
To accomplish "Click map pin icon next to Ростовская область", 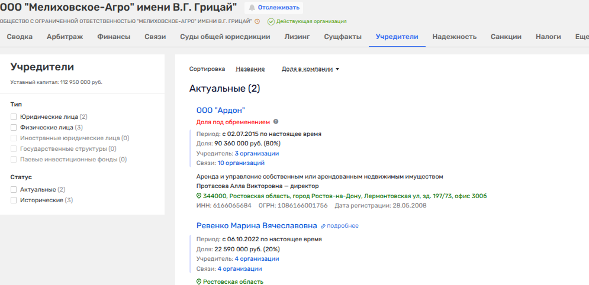I will click(199, 282).
